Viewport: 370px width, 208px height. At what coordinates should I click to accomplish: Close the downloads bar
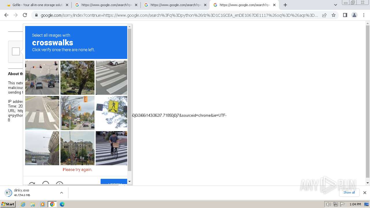pyautogui.click(x=365, y=193)
